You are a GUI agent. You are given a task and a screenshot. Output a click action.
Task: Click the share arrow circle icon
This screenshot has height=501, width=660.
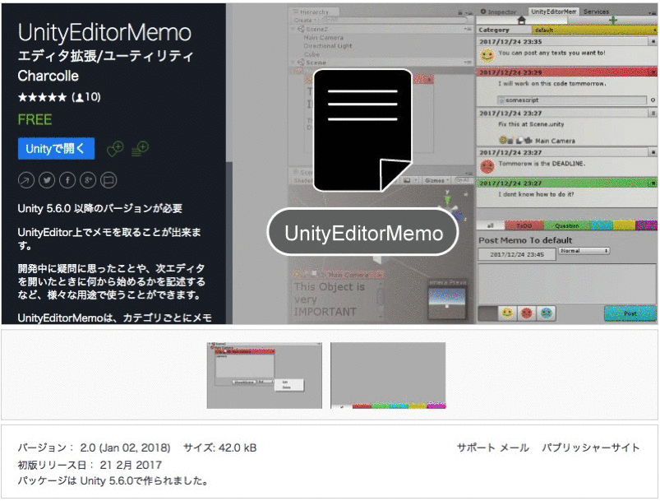pos(26,180)
